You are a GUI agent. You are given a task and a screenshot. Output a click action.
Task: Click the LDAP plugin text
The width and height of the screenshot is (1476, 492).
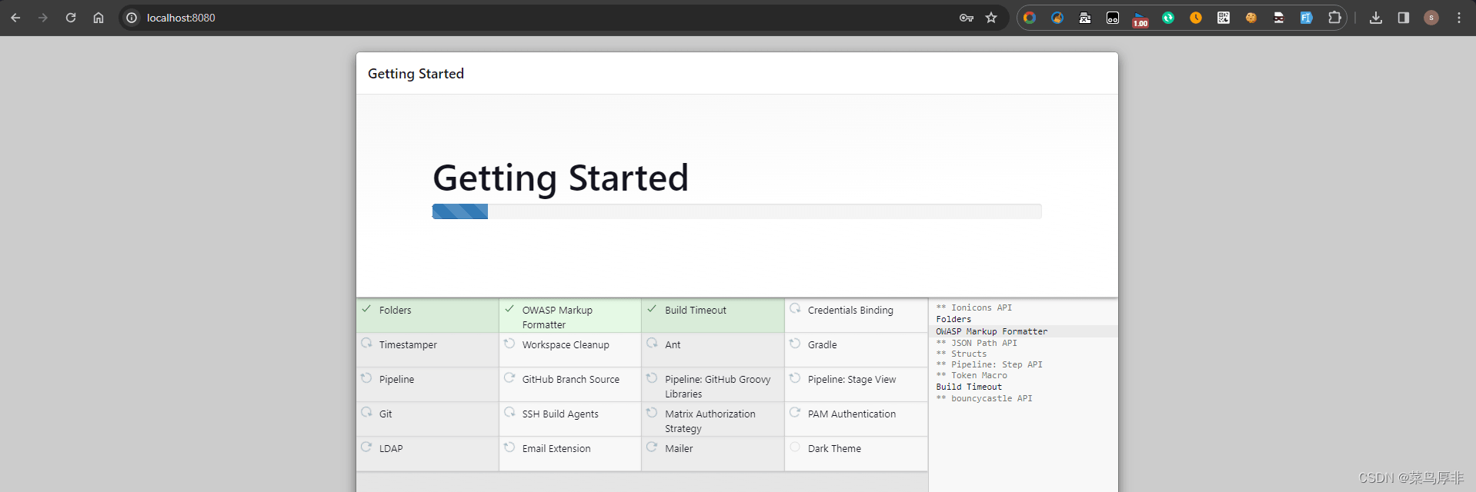coord(391,449)
